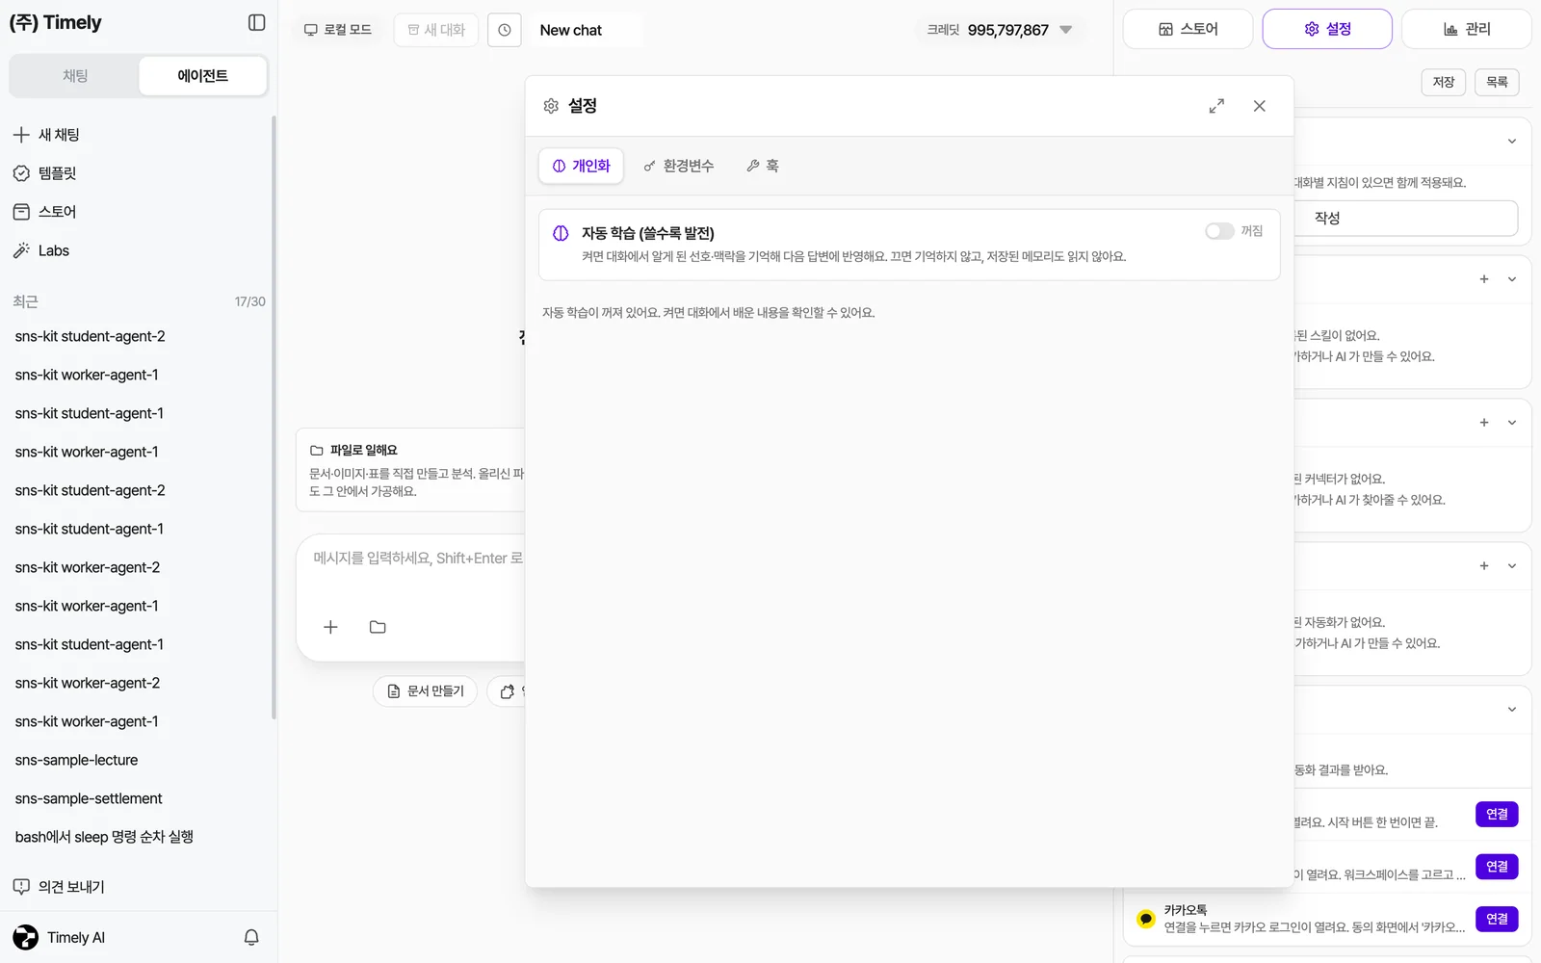Click the brain icon beside 자동 학습
The height and width of the screenshot is (963, 1541).
coord(561,234)
